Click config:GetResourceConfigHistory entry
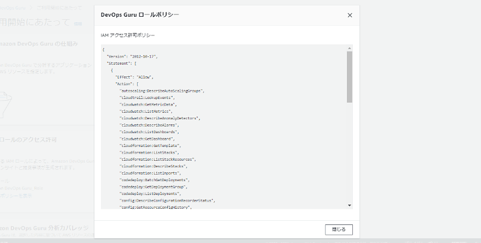The image size is (481, 243). click(155, 208)
